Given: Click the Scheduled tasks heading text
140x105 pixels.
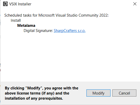Looking at the screenshot, I should click(x=56, y=15).
